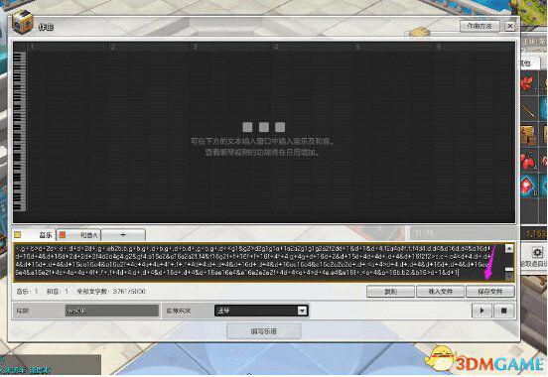548x377 pixels.
Task: Select the red berries inventory item
Action: (x=529, y=162)
